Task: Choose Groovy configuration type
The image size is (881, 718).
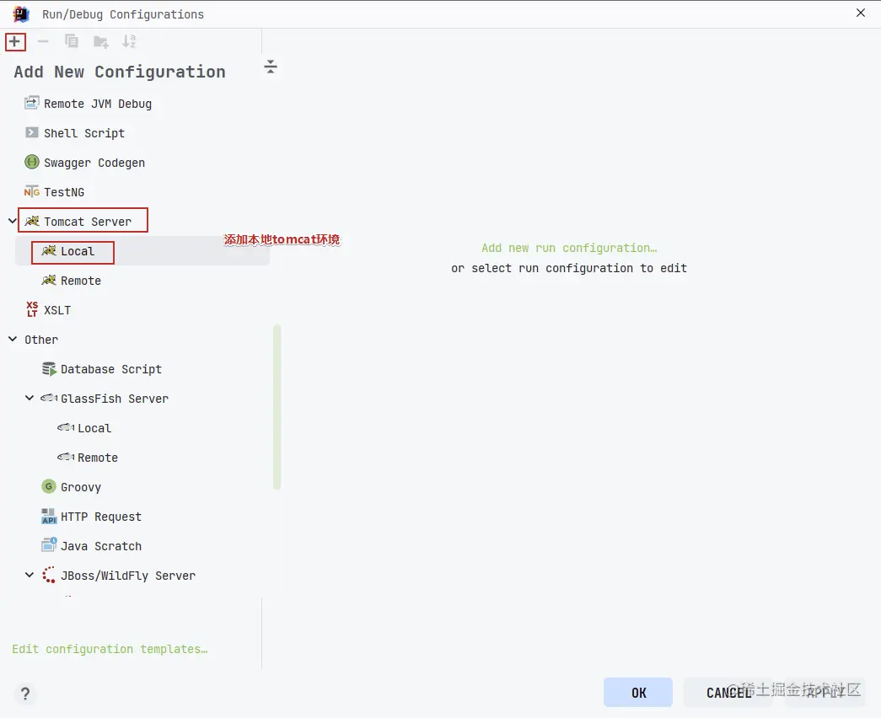Action: point(81,487)
